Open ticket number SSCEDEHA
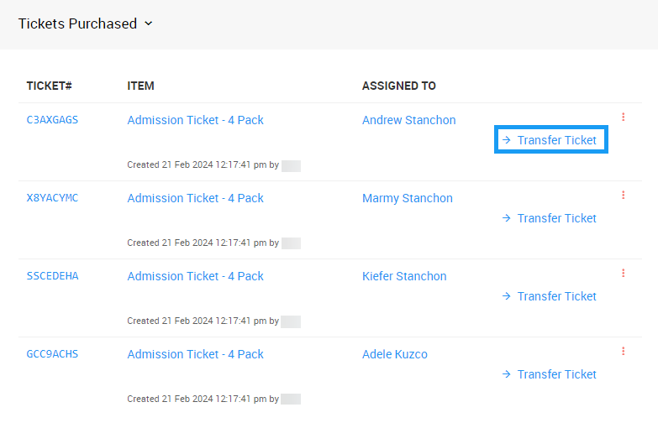Viewport: 658px width, 423px height. tap(52, 276)
